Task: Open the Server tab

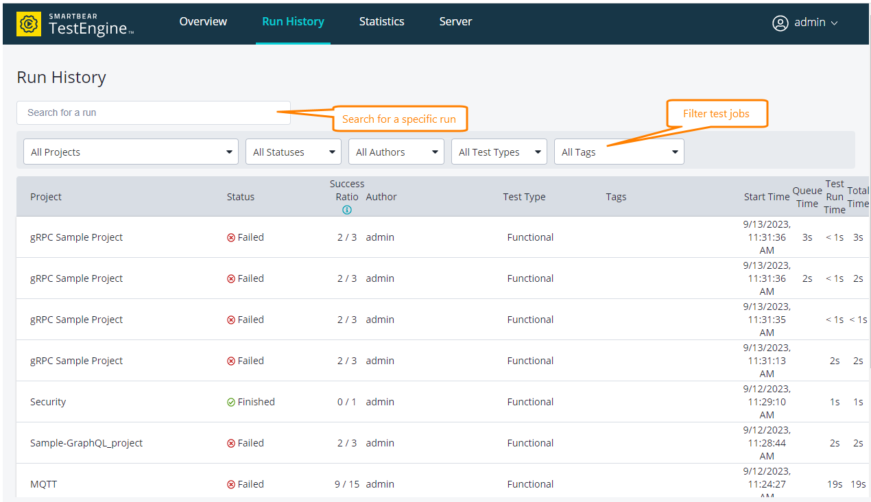Action: tap(455, 21)
